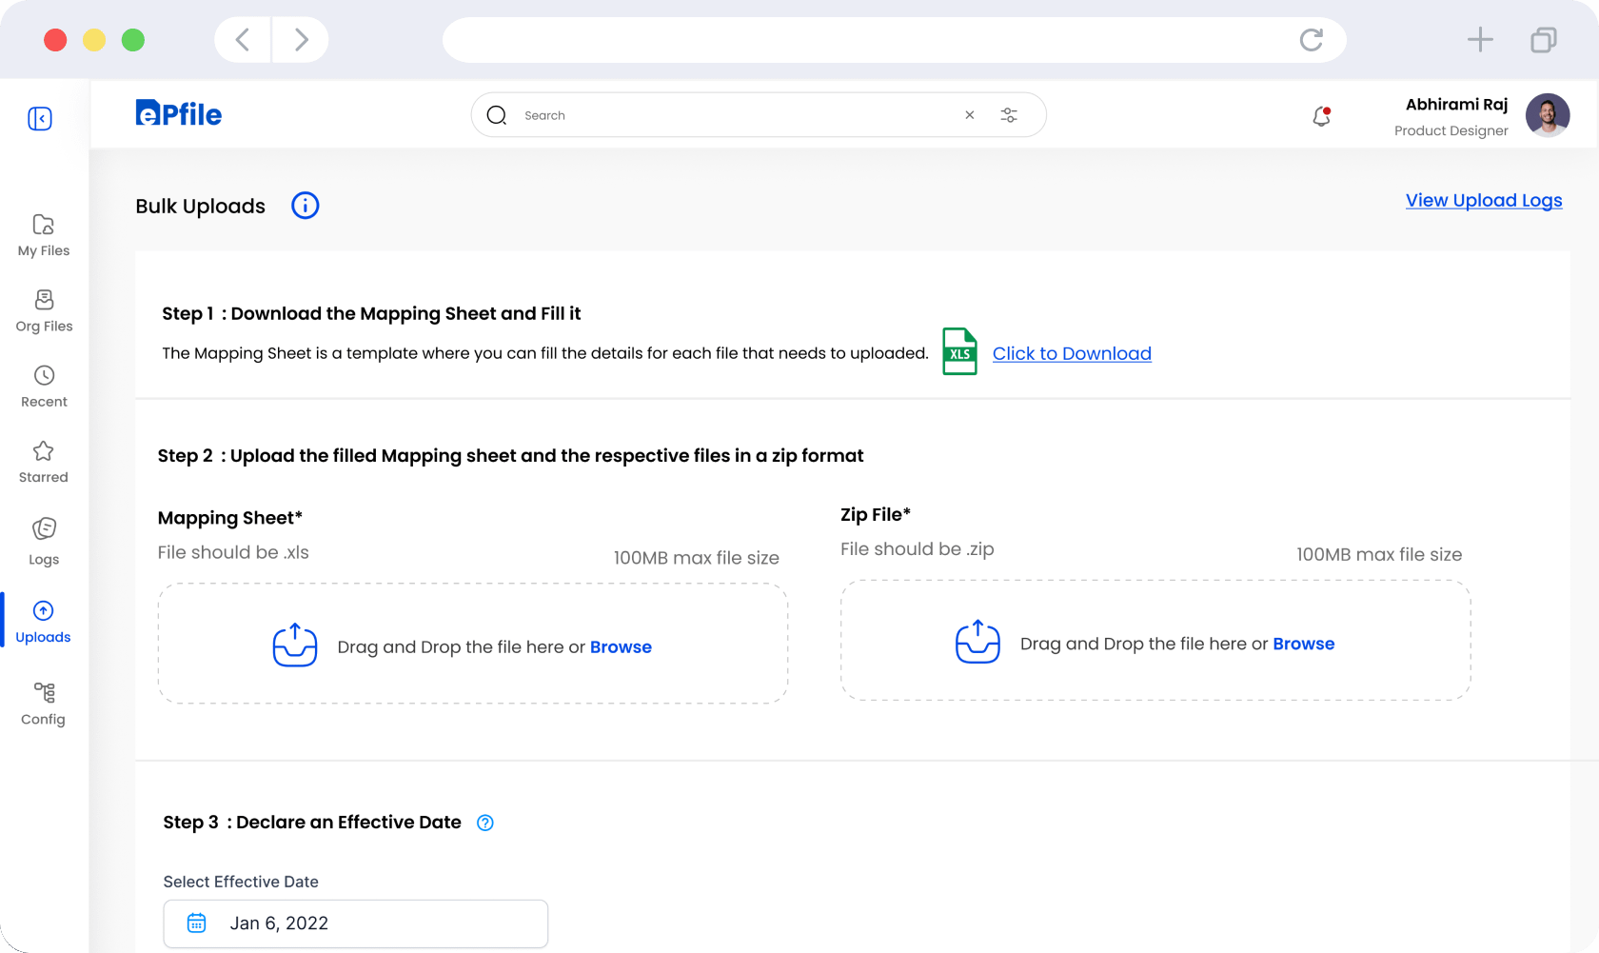Viewport: 1599px width, 953px height.
Task: Open Org Files section
Action: click(44, 311)
